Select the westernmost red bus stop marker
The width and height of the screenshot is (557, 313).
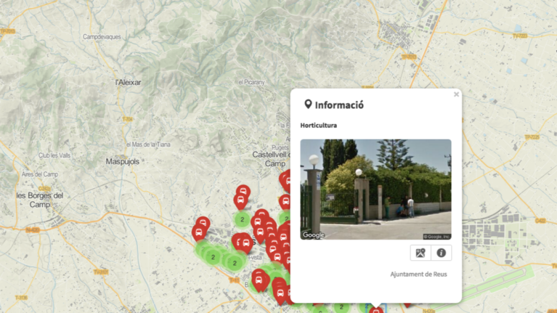(200, 231)
